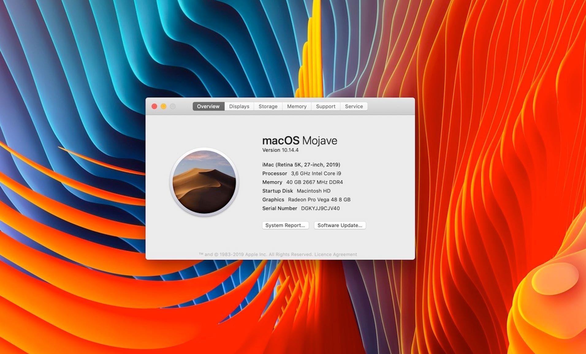586x354 pixels.
Task: Switch to the Overview tab
Action: (x=208, y=106)
